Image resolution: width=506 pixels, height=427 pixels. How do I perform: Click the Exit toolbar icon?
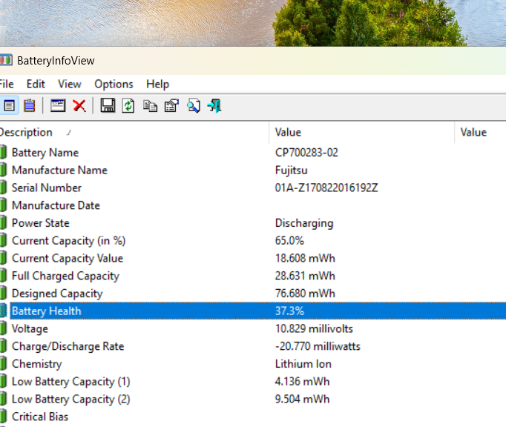(214, 105)
